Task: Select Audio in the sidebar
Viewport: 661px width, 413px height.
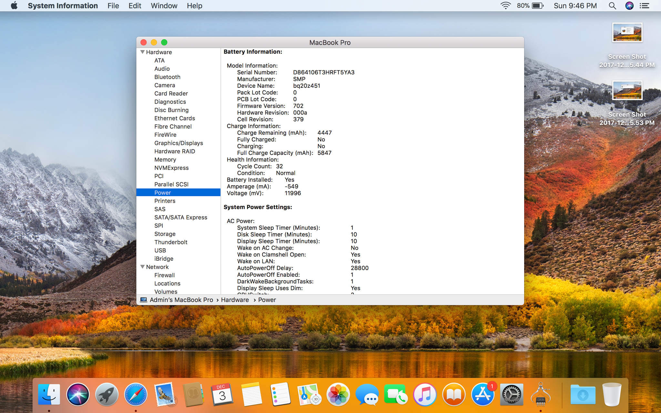Action: coord(162,69)
